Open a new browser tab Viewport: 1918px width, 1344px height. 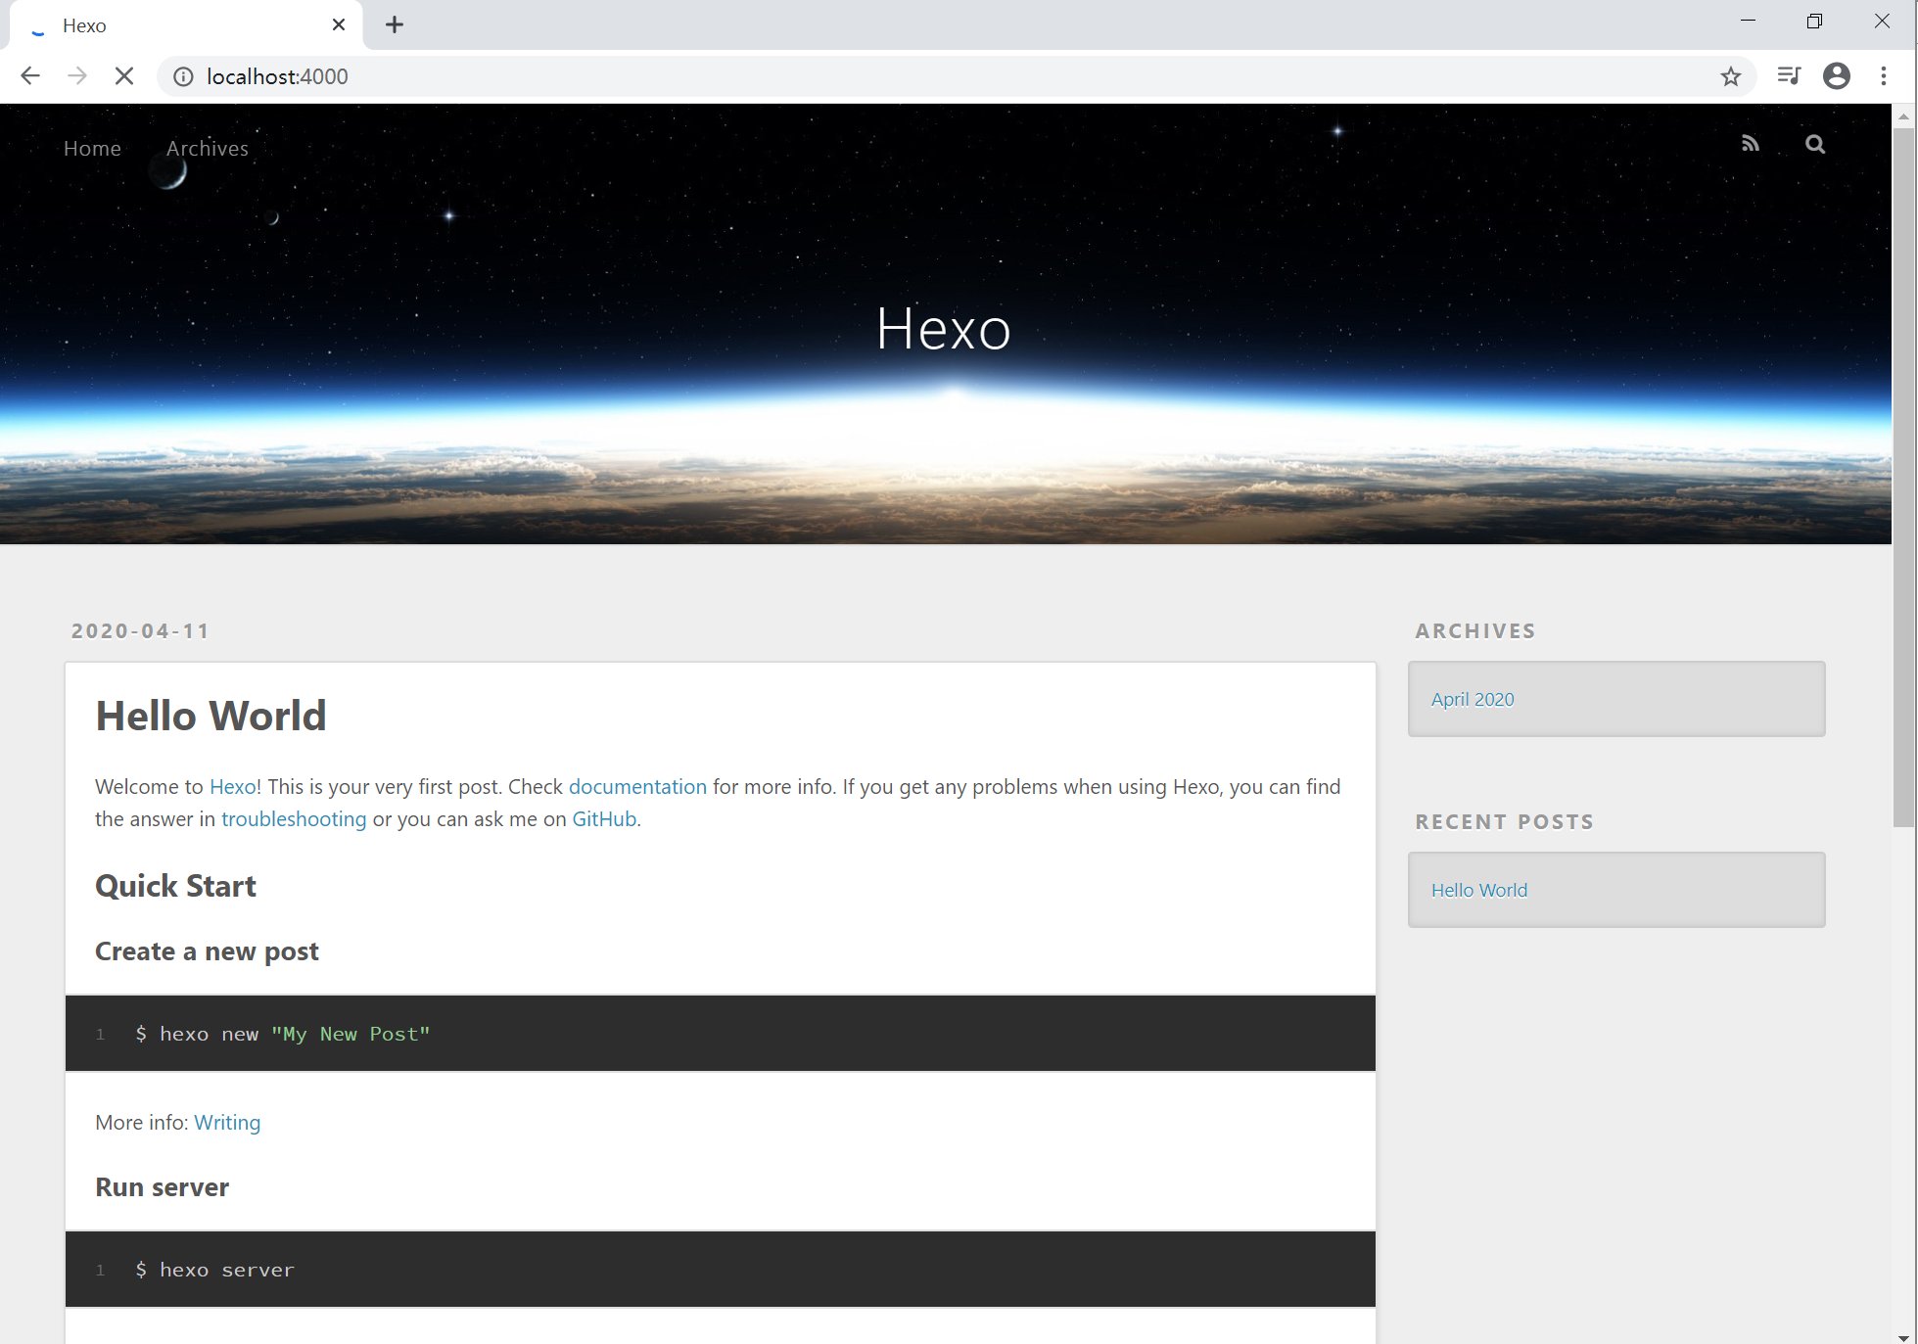tap(395, 24)
